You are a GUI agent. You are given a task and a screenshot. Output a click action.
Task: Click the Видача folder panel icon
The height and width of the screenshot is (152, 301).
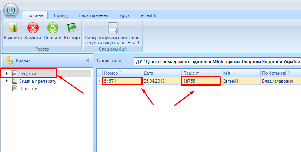point(9,61)
